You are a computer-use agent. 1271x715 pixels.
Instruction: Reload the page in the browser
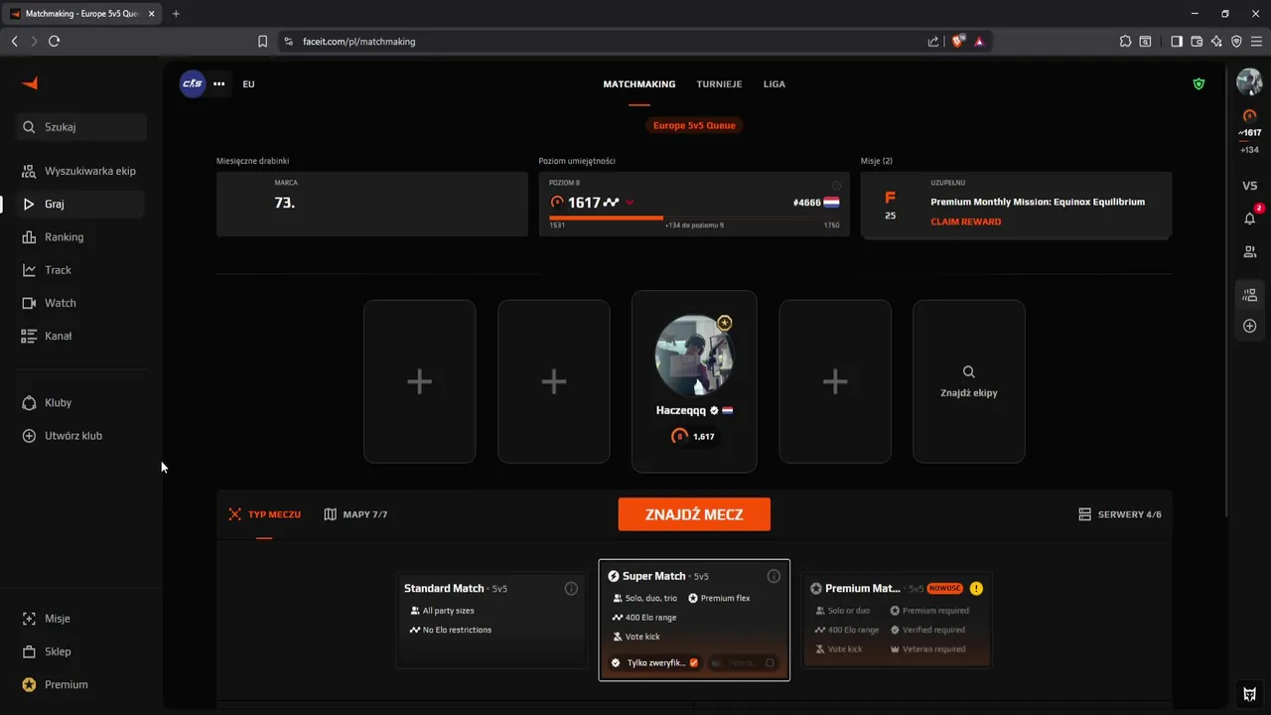pos(54,41)
